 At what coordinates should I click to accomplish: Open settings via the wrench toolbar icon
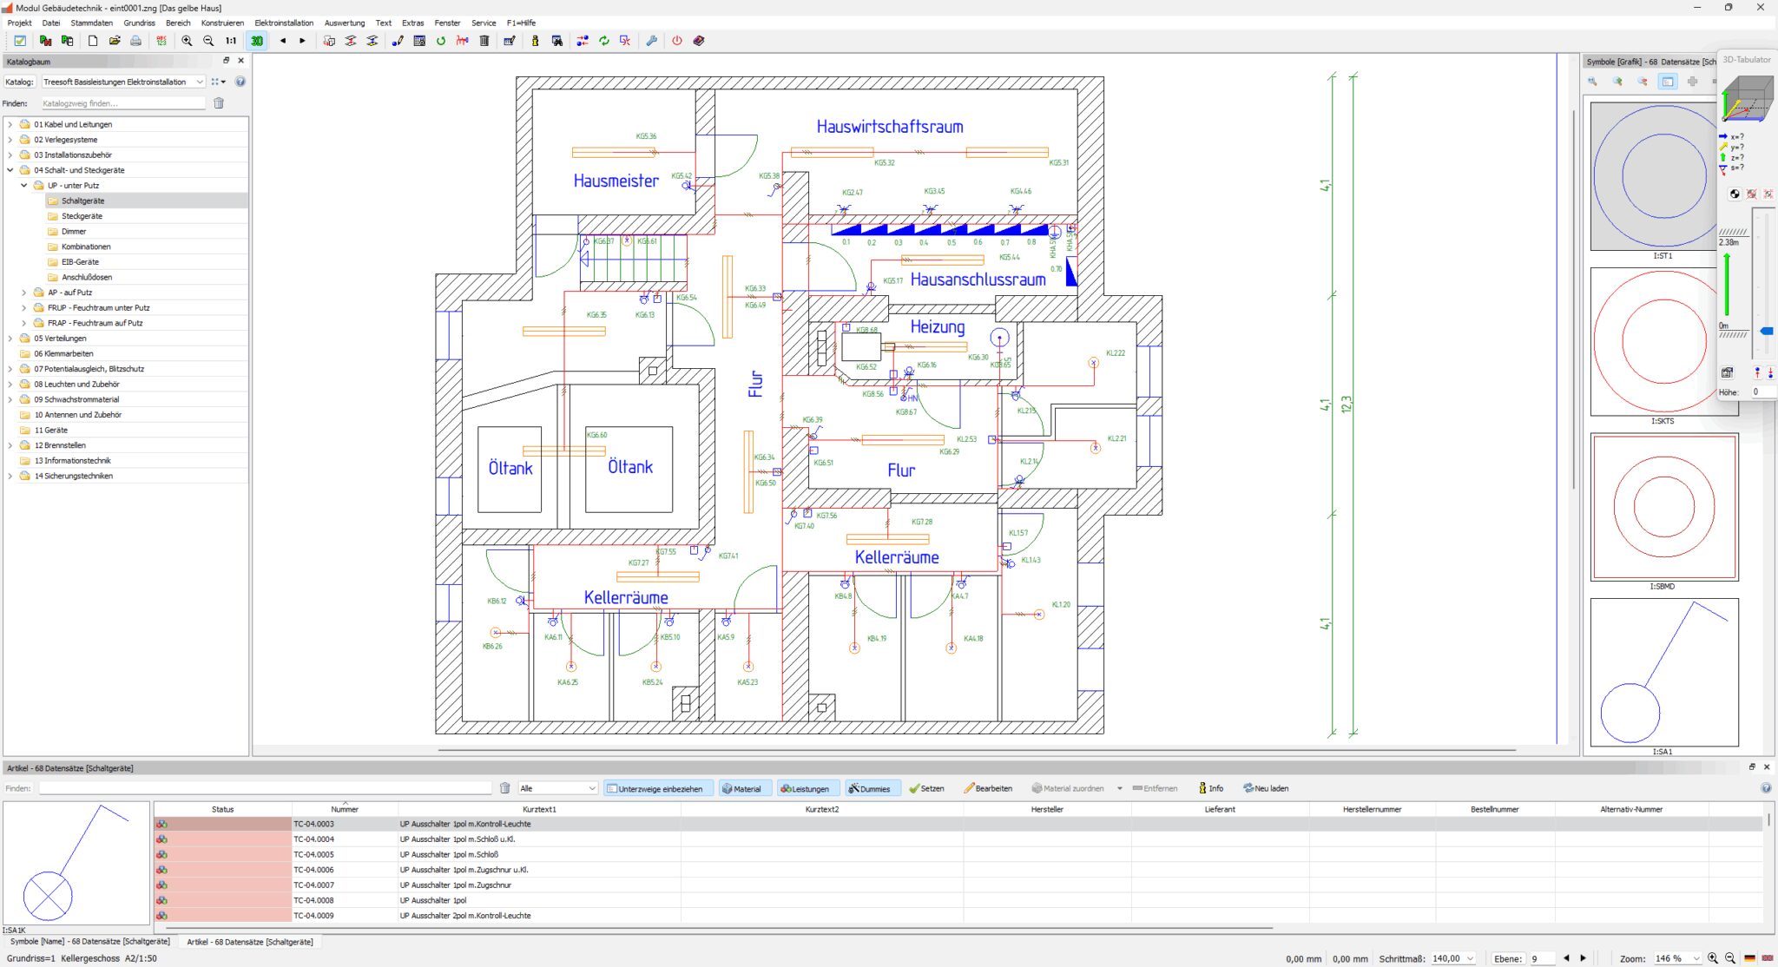(652, 41)
